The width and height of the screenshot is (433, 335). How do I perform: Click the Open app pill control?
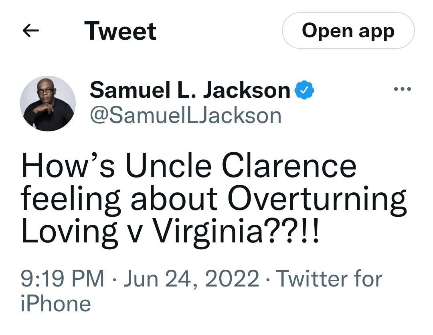point(348,30)
